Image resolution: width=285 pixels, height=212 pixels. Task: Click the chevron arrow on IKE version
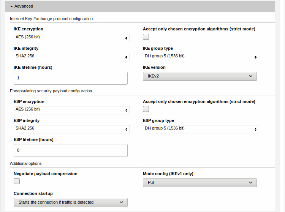pos(250,76)
